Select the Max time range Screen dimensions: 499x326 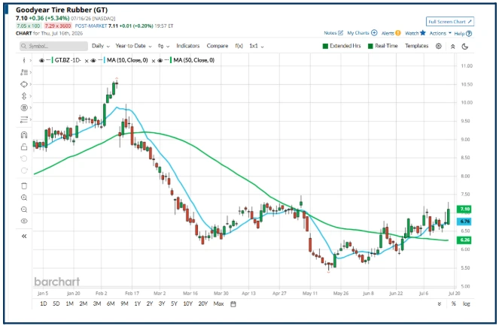point(218,304)
